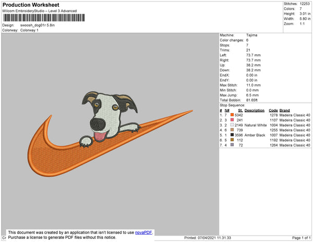Click thread code '1107'

coord(274,120)
